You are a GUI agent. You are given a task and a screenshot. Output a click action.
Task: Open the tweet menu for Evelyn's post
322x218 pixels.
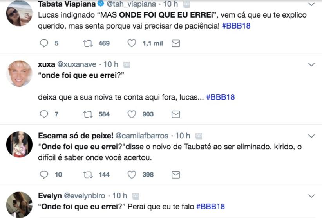pos(311,195)
